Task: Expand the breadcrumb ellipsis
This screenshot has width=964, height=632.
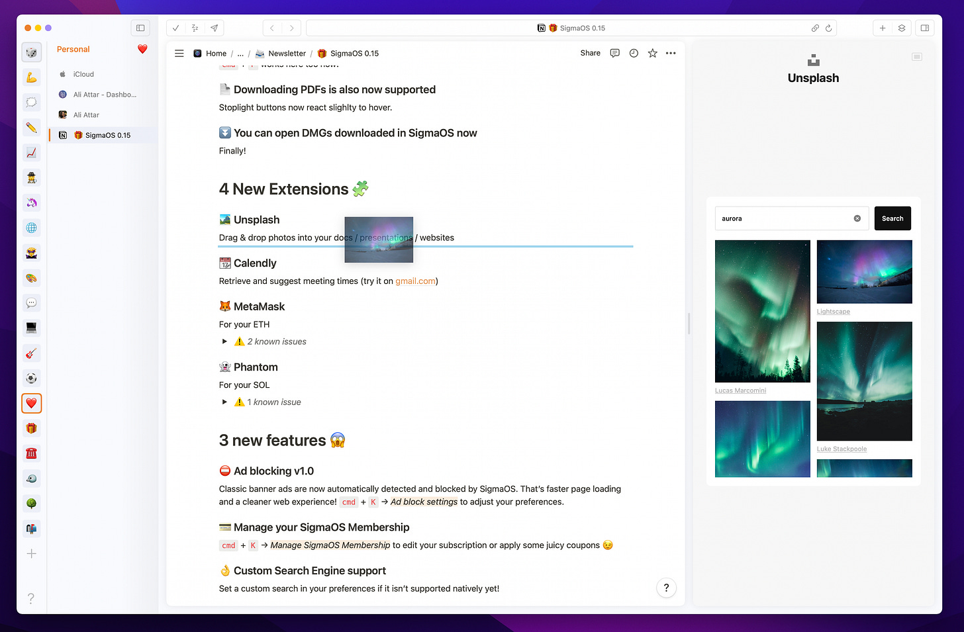Action: (x=240, y=54)
